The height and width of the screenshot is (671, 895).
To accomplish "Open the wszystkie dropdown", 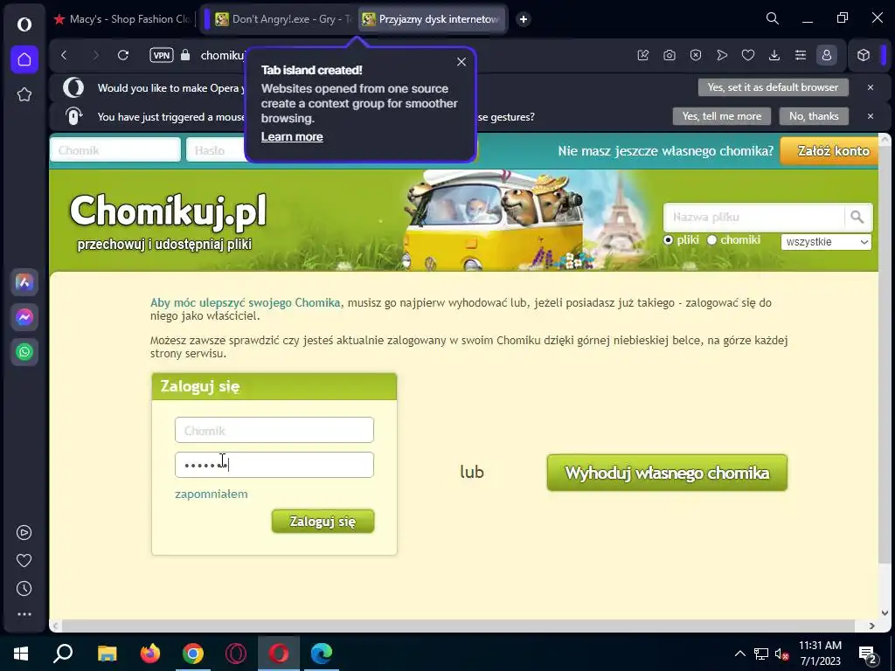I will pos(826,242).
